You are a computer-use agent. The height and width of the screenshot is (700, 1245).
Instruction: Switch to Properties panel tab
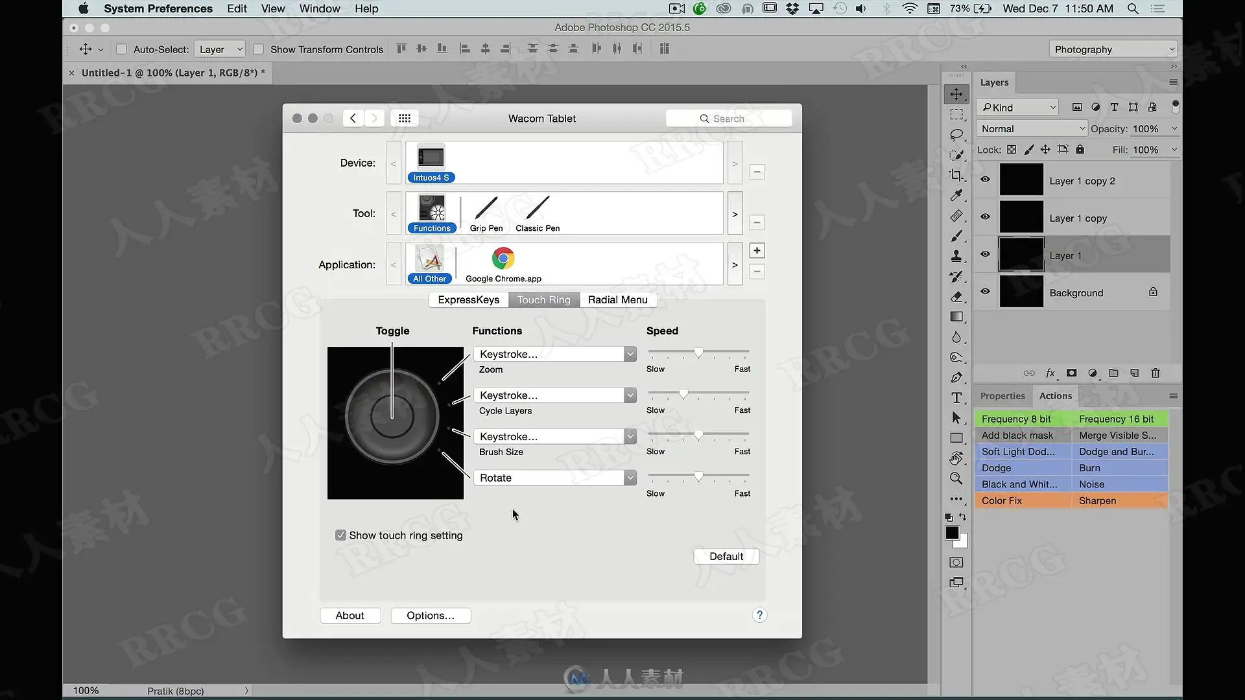point(1002,396)
